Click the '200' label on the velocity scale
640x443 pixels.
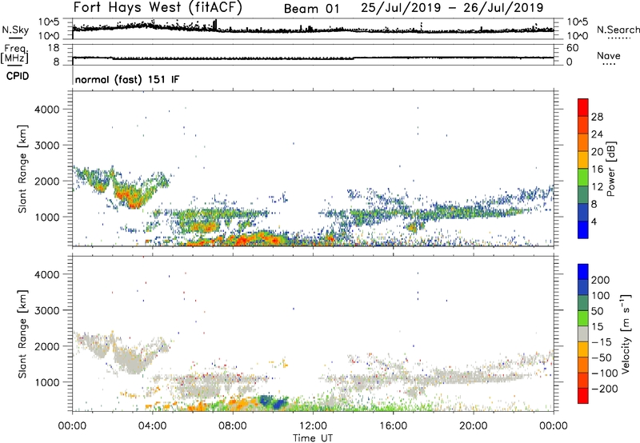[x=601, y=280]
